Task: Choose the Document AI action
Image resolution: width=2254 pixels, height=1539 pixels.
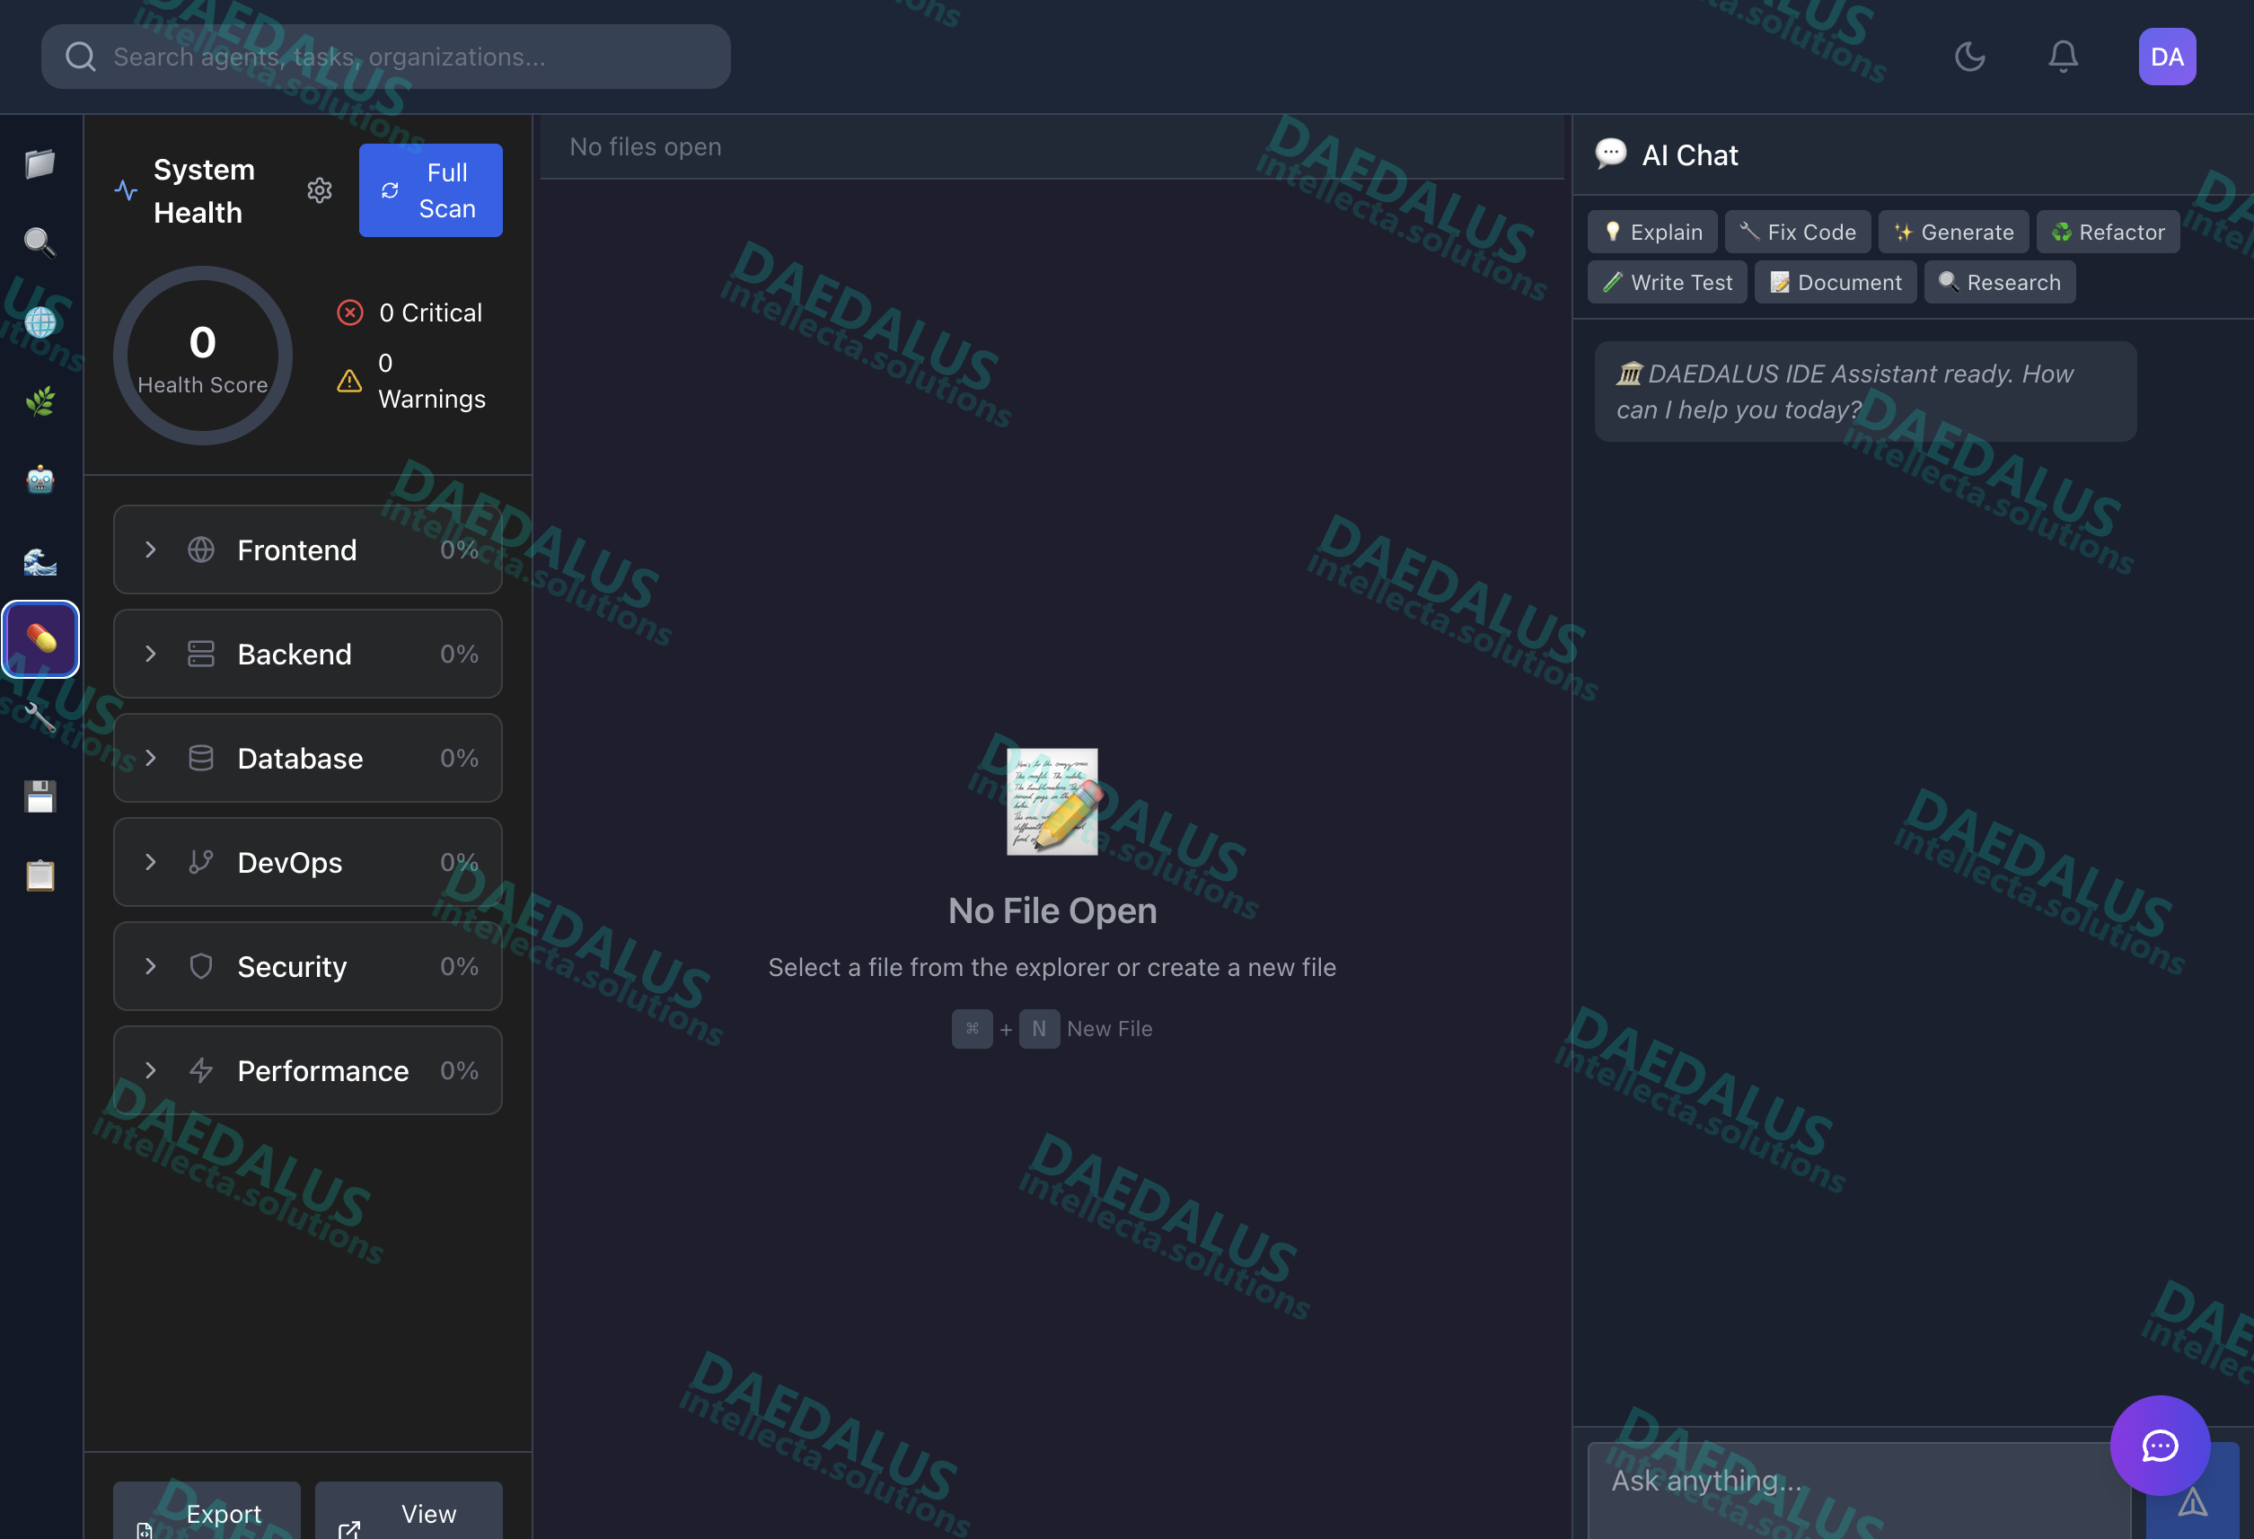Action: 1835,282
